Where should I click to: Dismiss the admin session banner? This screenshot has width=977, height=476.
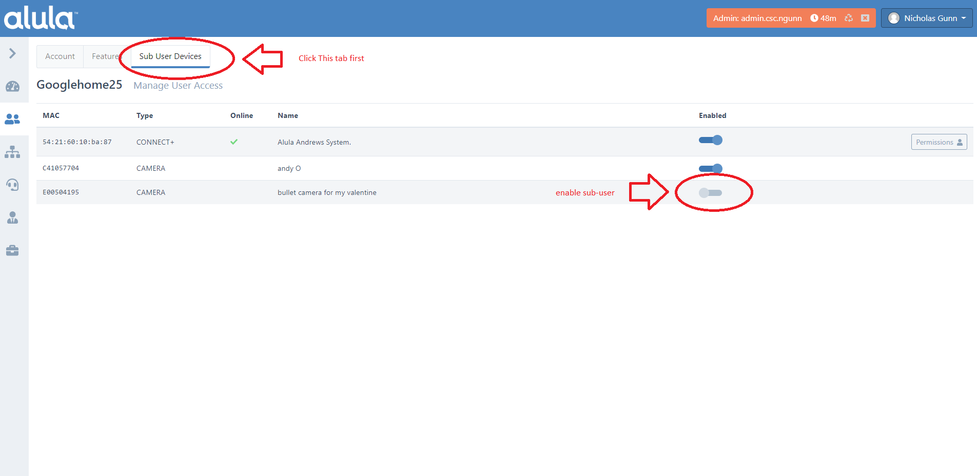[865, 17]
